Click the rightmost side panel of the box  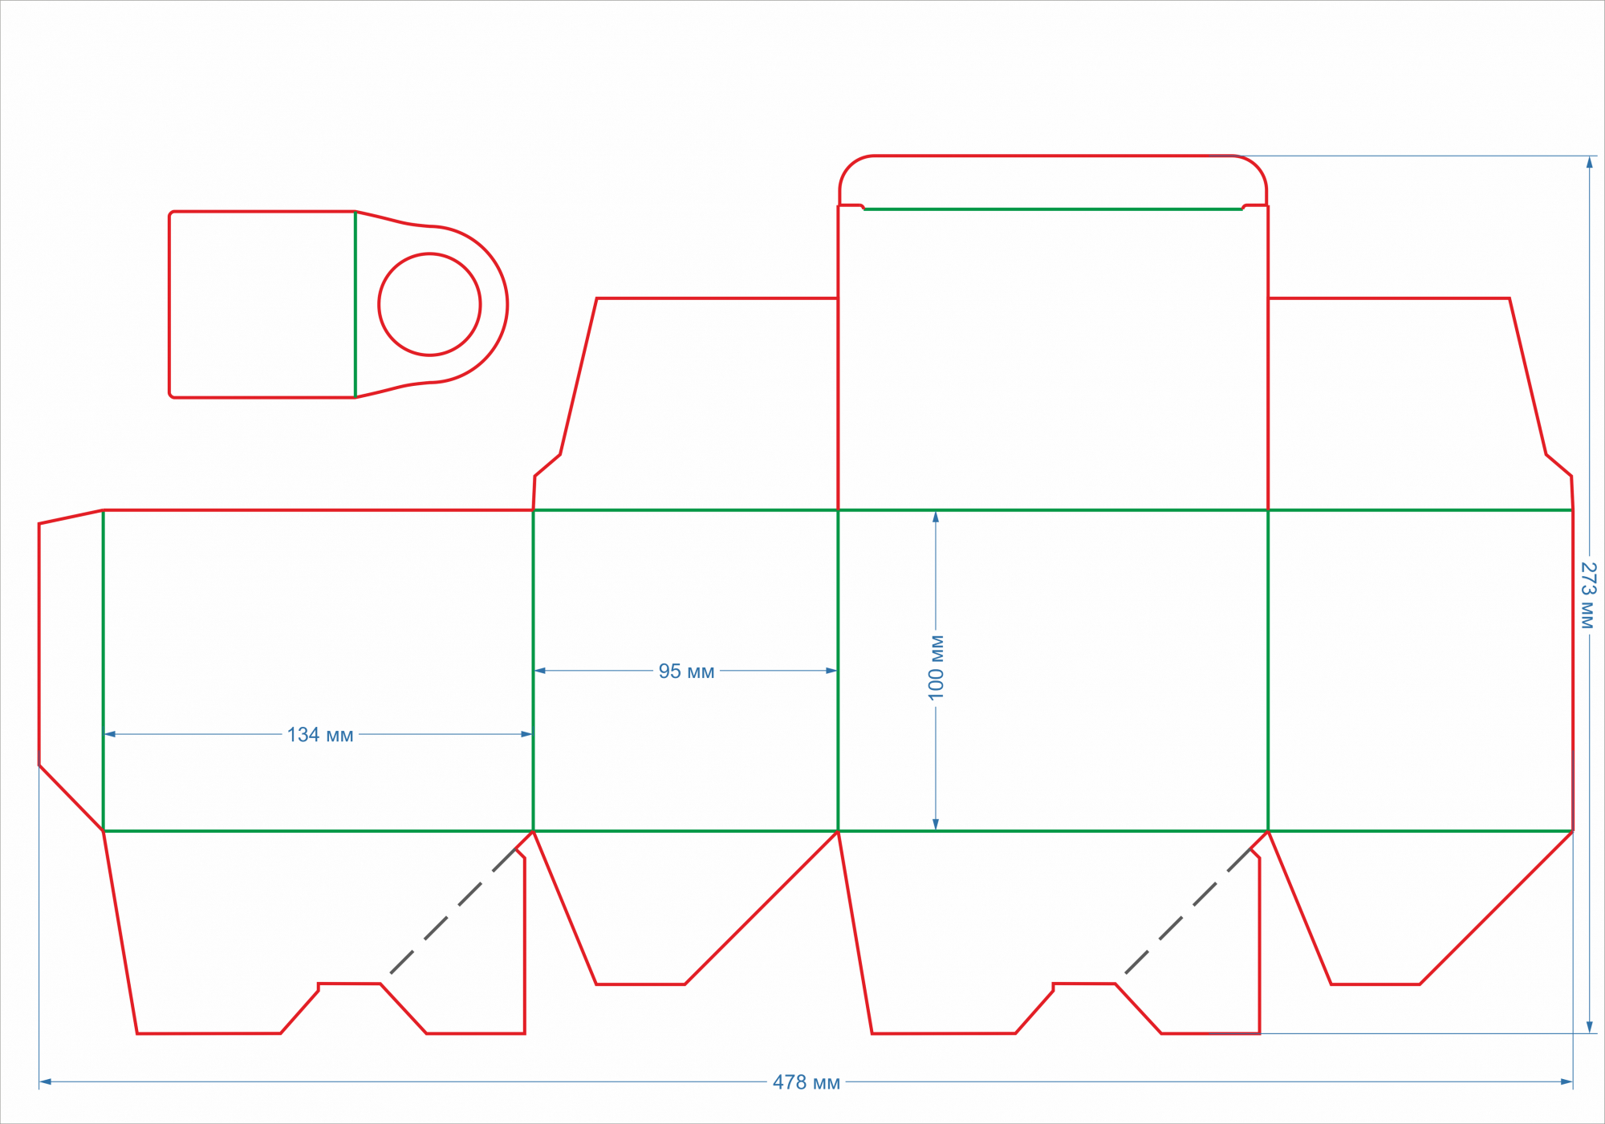(x=1420, y=670)
